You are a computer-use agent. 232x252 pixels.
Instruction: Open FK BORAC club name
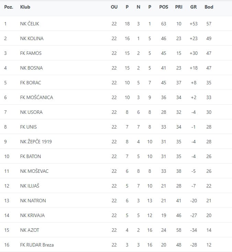tap(31, 83)
